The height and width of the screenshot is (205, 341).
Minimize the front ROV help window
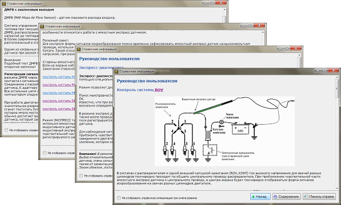click(x=318, y=70)
